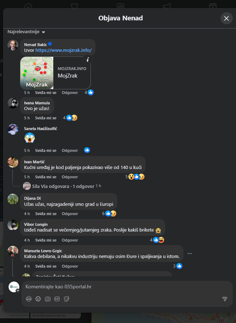The width and height of the screenshot is (236, 323).
Task: View reactions on Ivan Martić's comment
Action: click(135, 177)
